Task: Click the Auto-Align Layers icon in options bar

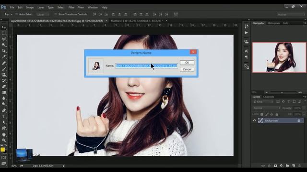Action: click(176, 14)
